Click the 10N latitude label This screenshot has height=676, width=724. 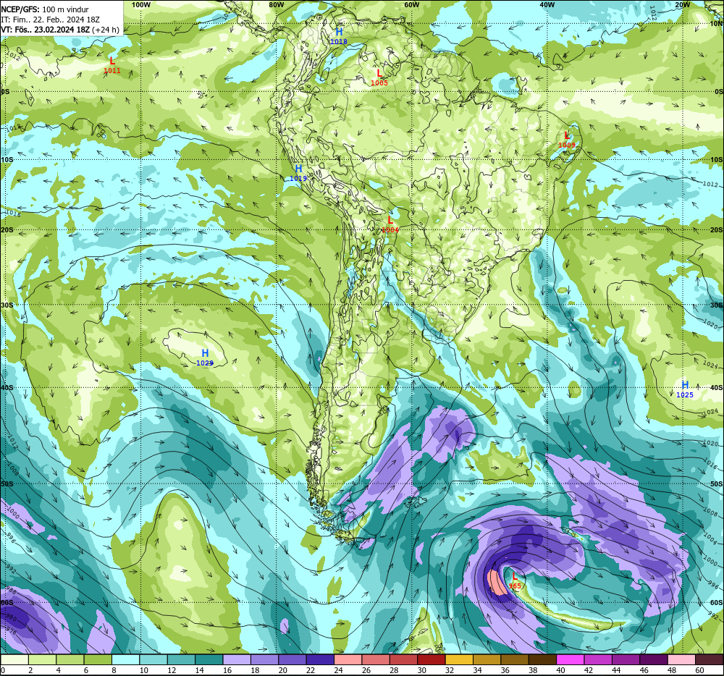717,24
